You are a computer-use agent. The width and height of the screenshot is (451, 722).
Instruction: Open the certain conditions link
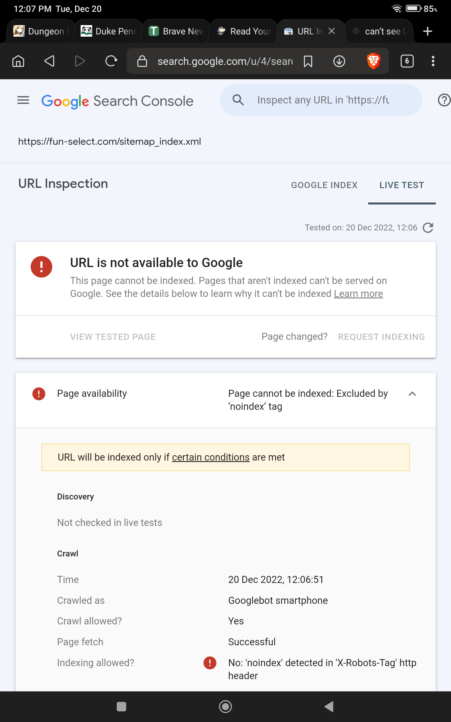(211, 457)
